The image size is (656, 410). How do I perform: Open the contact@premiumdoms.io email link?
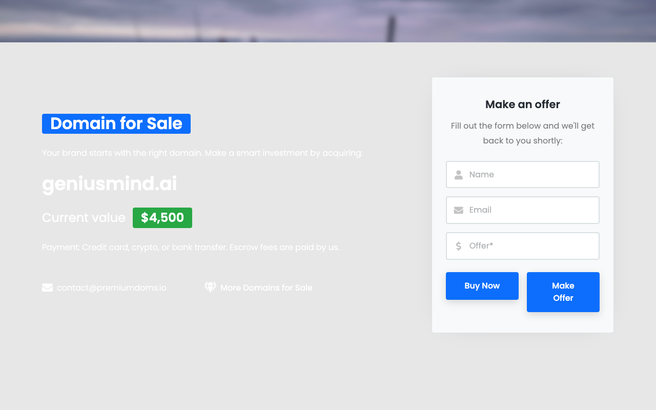[x=112, y=288]
